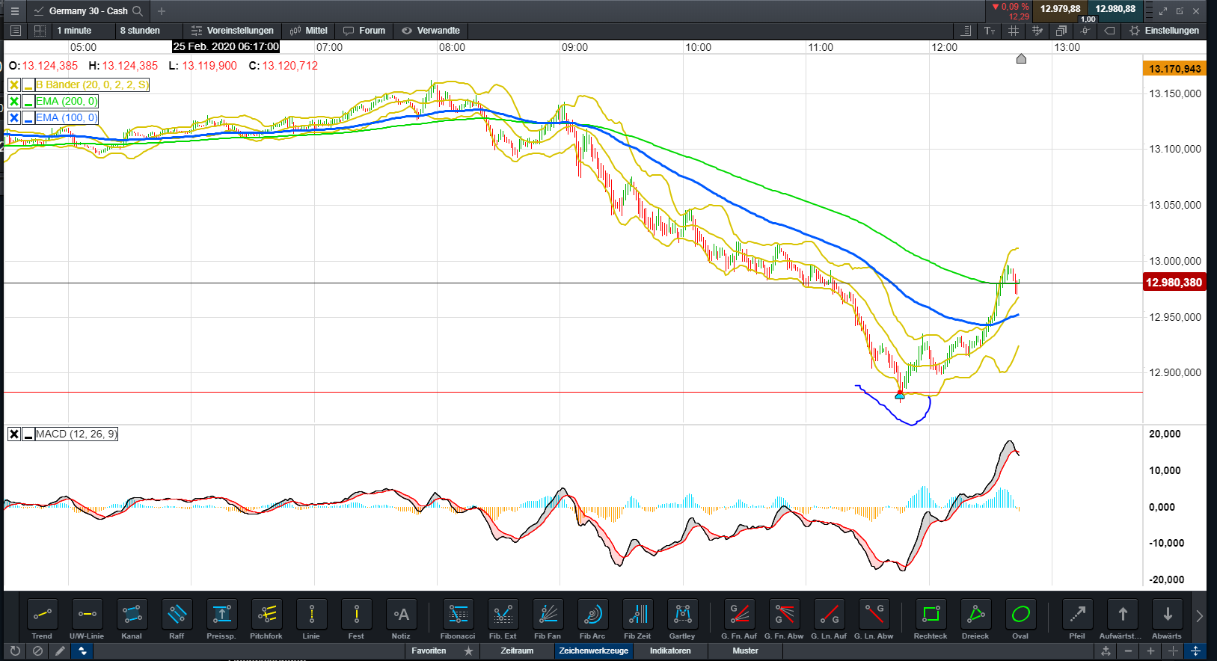Image resolution: width=1217 pixels, height=661 pixels.
Task: Pick the Pitchfork drawing tool
Action: click(x=266, y=615)
